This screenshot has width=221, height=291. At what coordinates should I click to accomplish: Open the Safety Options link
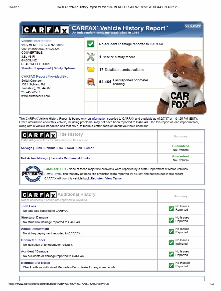tap(65, 68)
